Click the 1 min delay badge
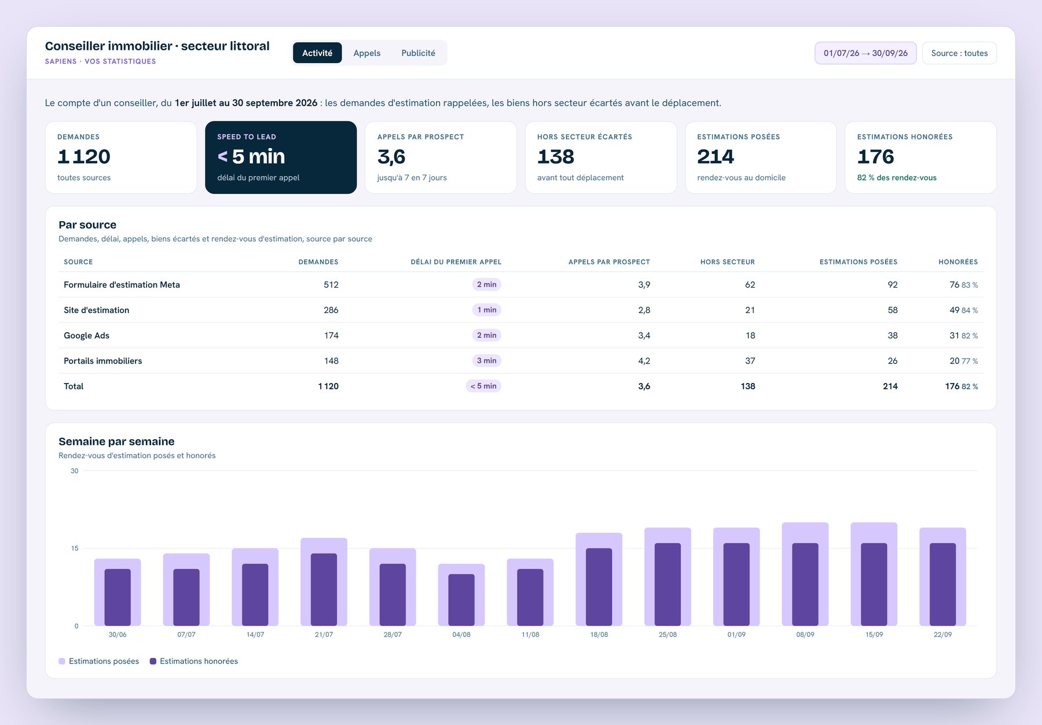Viewport: 1042px width, 725px height. [487, 310]
